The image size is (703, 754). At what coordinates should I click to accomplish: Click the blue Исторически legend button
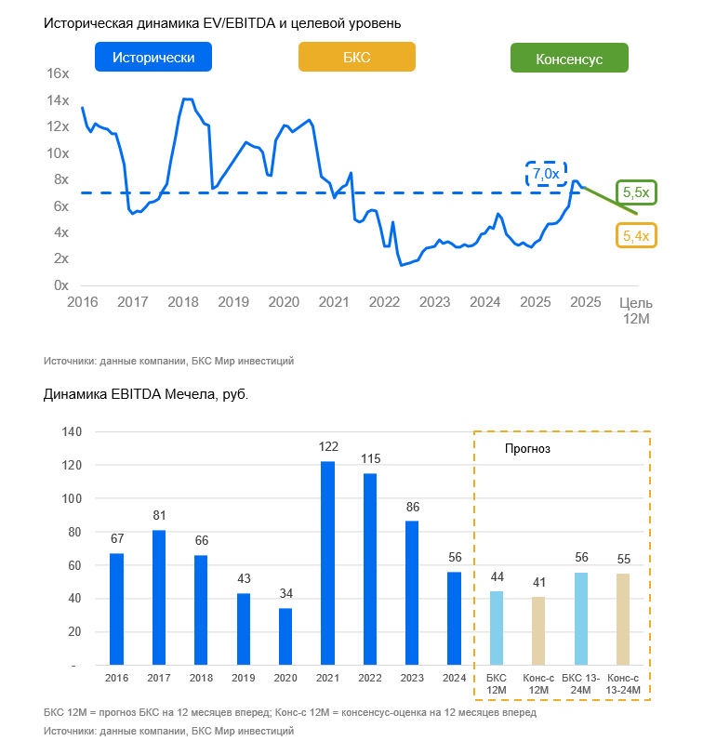coord(153,58)
